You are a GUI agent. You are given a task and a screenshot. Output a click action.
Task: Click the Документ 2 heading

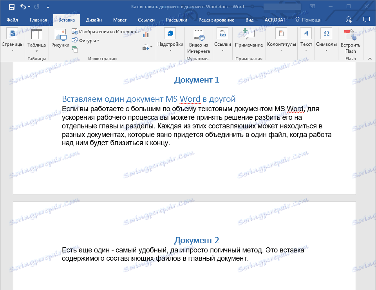tap(197, 240)
